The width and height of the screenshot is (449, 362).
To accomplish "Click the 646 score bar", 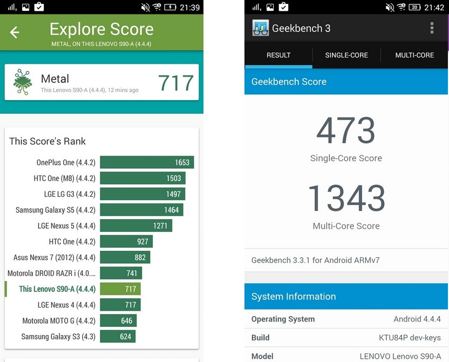I will pos(118,320).
